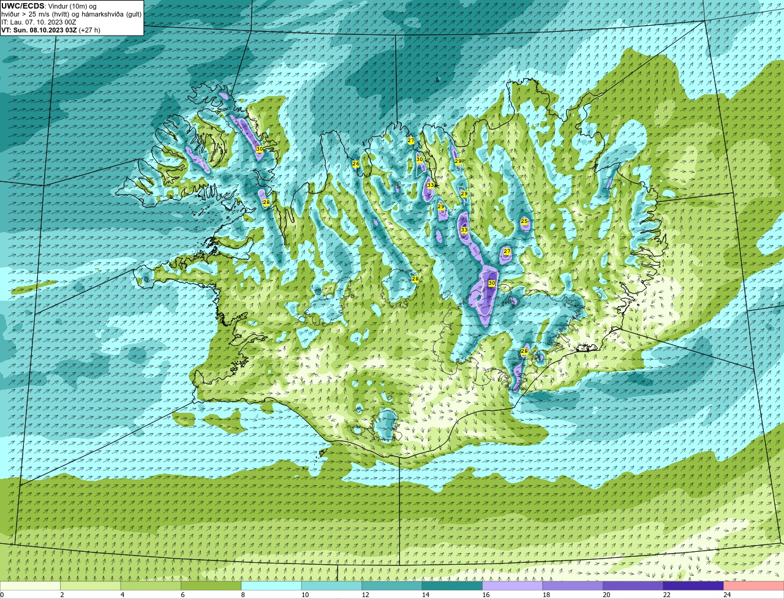
Task: Click the legend scale tick label "10"
Action: pos(305,595)
